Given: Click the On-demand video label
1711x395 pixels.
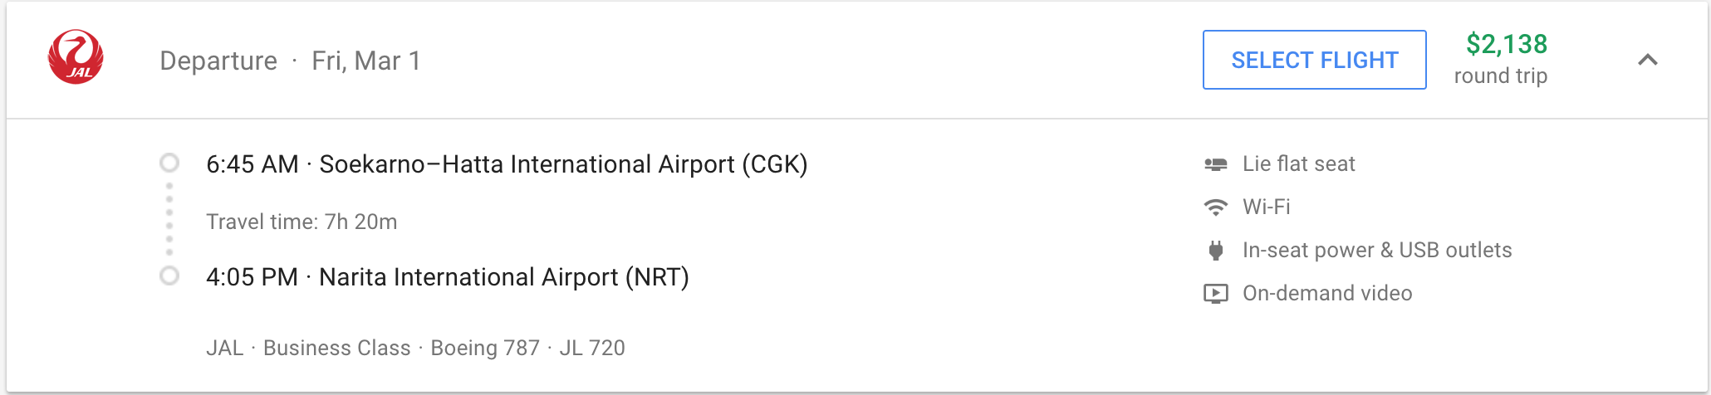Looking at the screenshot, I should pyautogui.click(x=1326, y=294).
